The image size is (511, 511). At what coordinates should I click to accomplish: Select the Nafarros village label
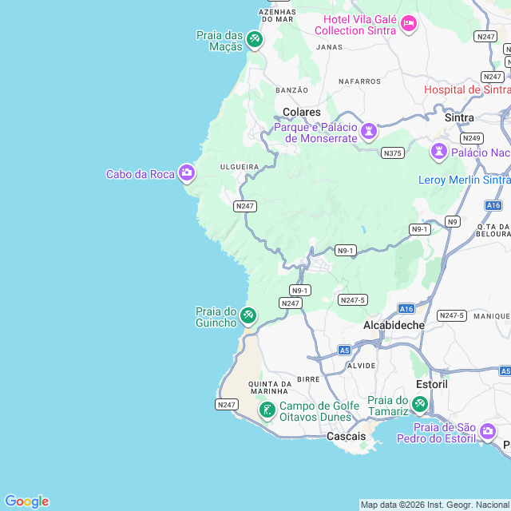[x=359, y=81]
